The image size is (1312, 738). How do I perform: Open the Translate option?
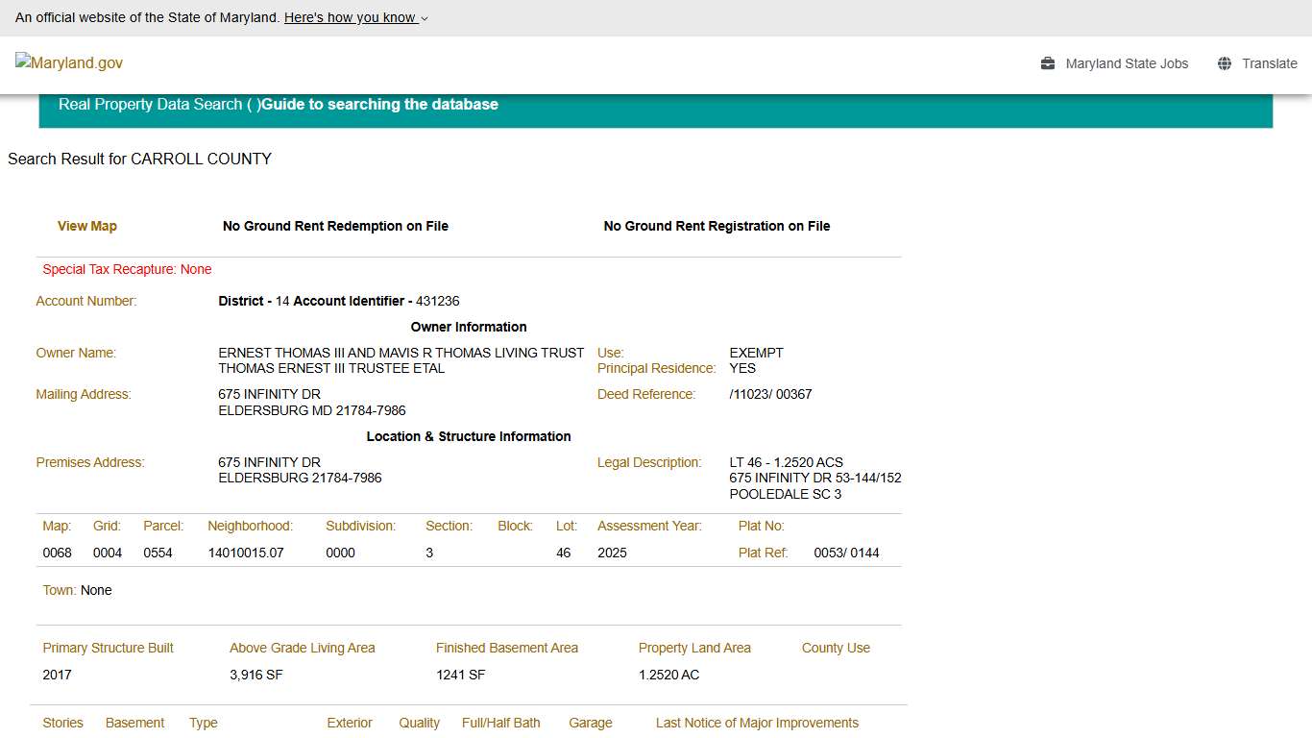pos(1269,63)
